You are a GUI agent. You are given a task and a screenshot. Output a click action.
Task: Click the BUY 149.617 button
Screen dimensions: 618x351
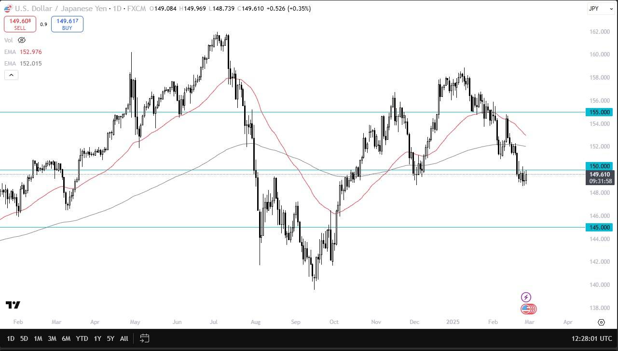pyautogui.click(x=67, y=24)
